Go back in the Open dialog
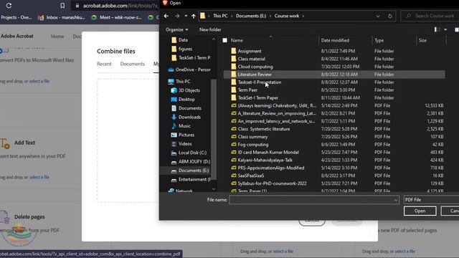The width and height of the screenshot is (459, 258). tap(166, 16)
